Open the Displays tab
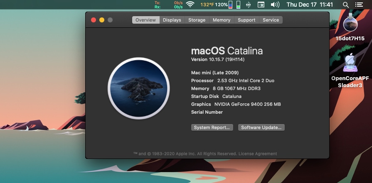 pyautogui.click(x=172, y=20)
